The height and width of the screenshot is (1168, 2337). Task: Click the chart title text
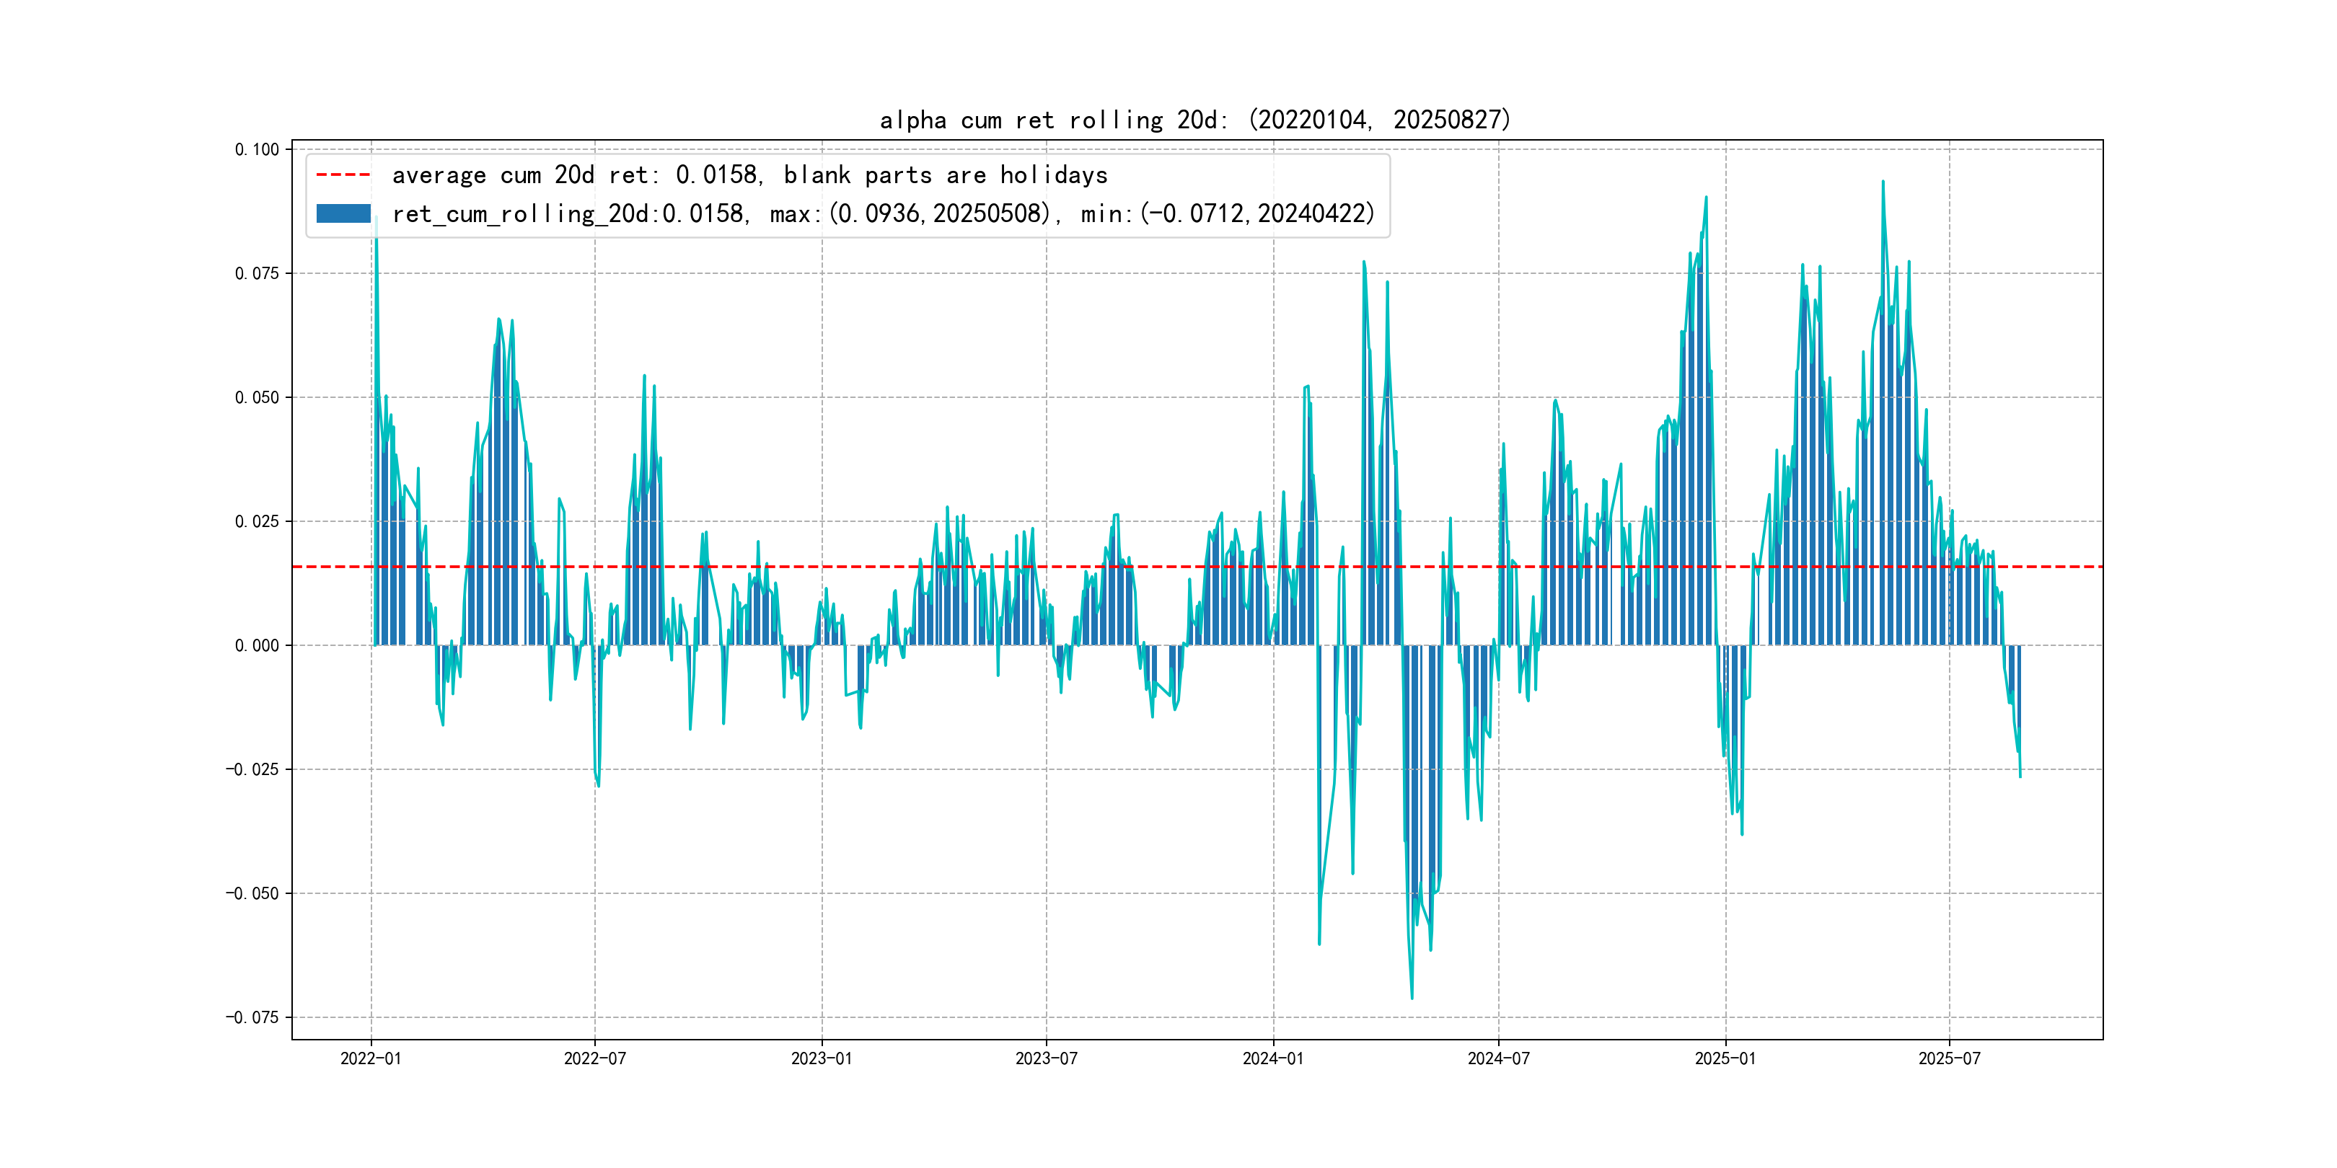tap(1194, 120)
